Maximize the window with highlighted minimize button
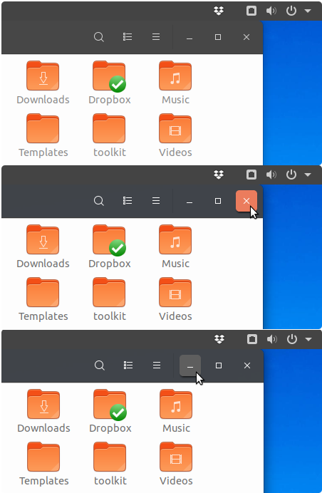The image size is (322, 493). [x=219, y=365]
